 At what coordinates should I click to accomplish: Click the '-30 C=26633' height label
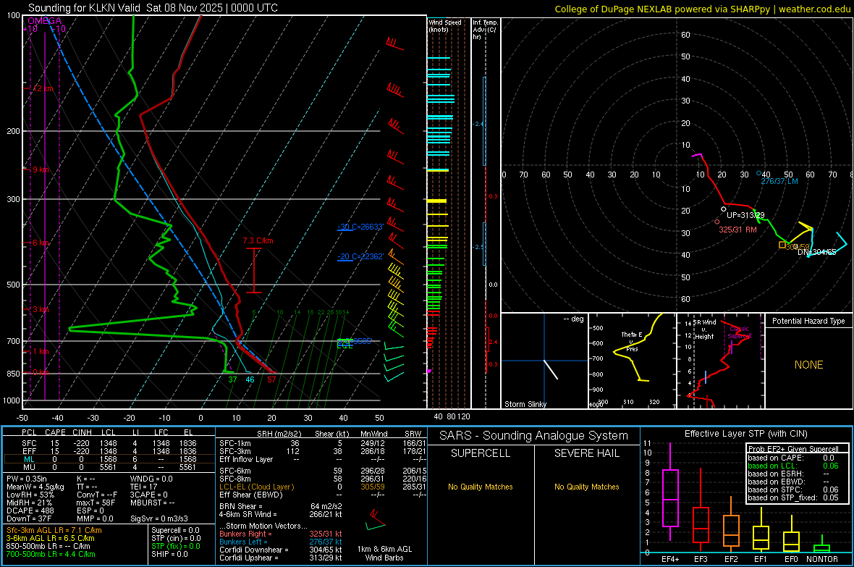tap(360, 227)
